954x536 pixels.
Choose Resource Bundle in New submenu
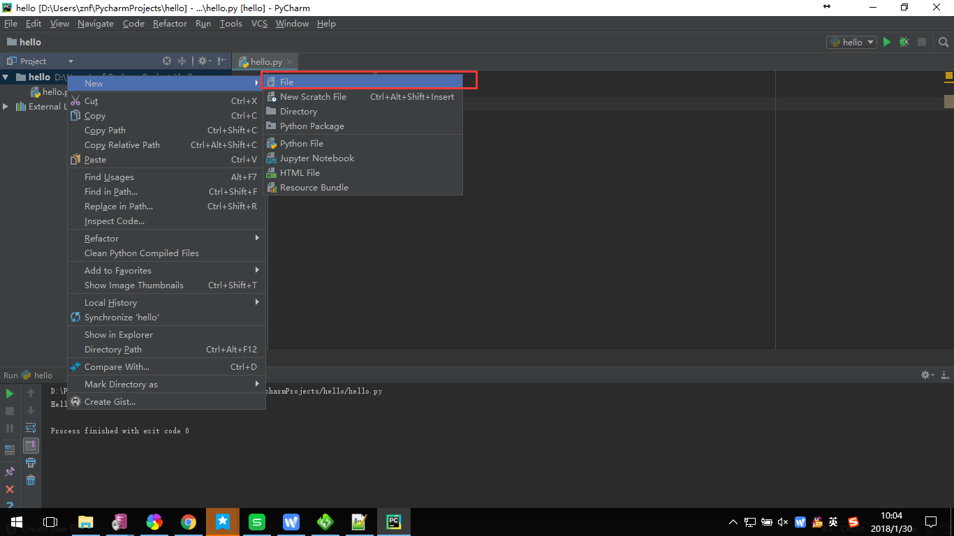click(362, 188)
